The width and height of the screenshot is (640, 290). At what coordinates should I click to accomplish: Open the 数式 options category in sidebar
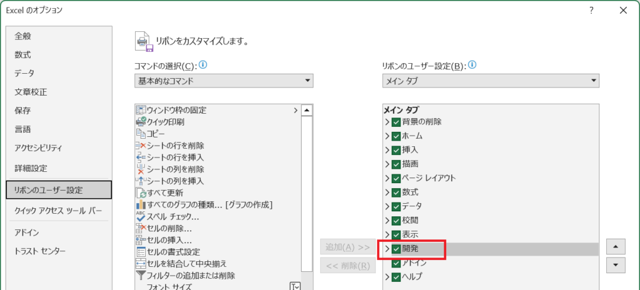pos(59,55)
